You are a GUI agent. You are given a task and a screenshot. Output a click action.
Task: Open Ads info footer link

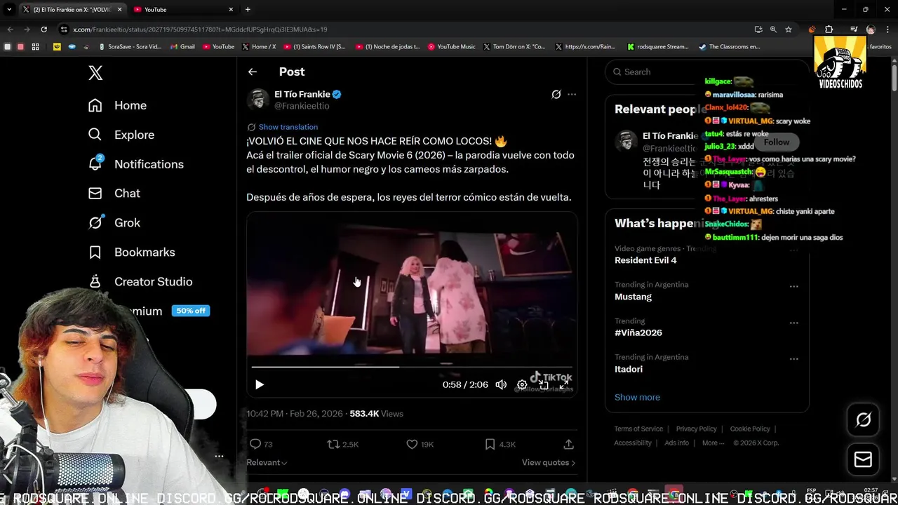(x=676, y=443)
